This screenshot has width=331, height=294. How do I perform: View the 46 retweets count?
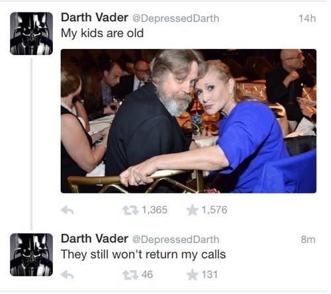pos(147,275)
